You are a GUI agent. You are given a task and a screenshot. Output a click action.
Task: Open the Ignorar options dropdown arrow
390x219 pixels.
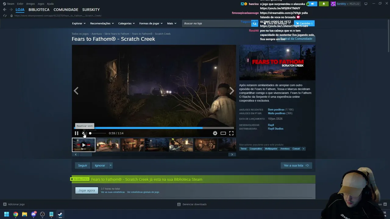tap(111, 165)
